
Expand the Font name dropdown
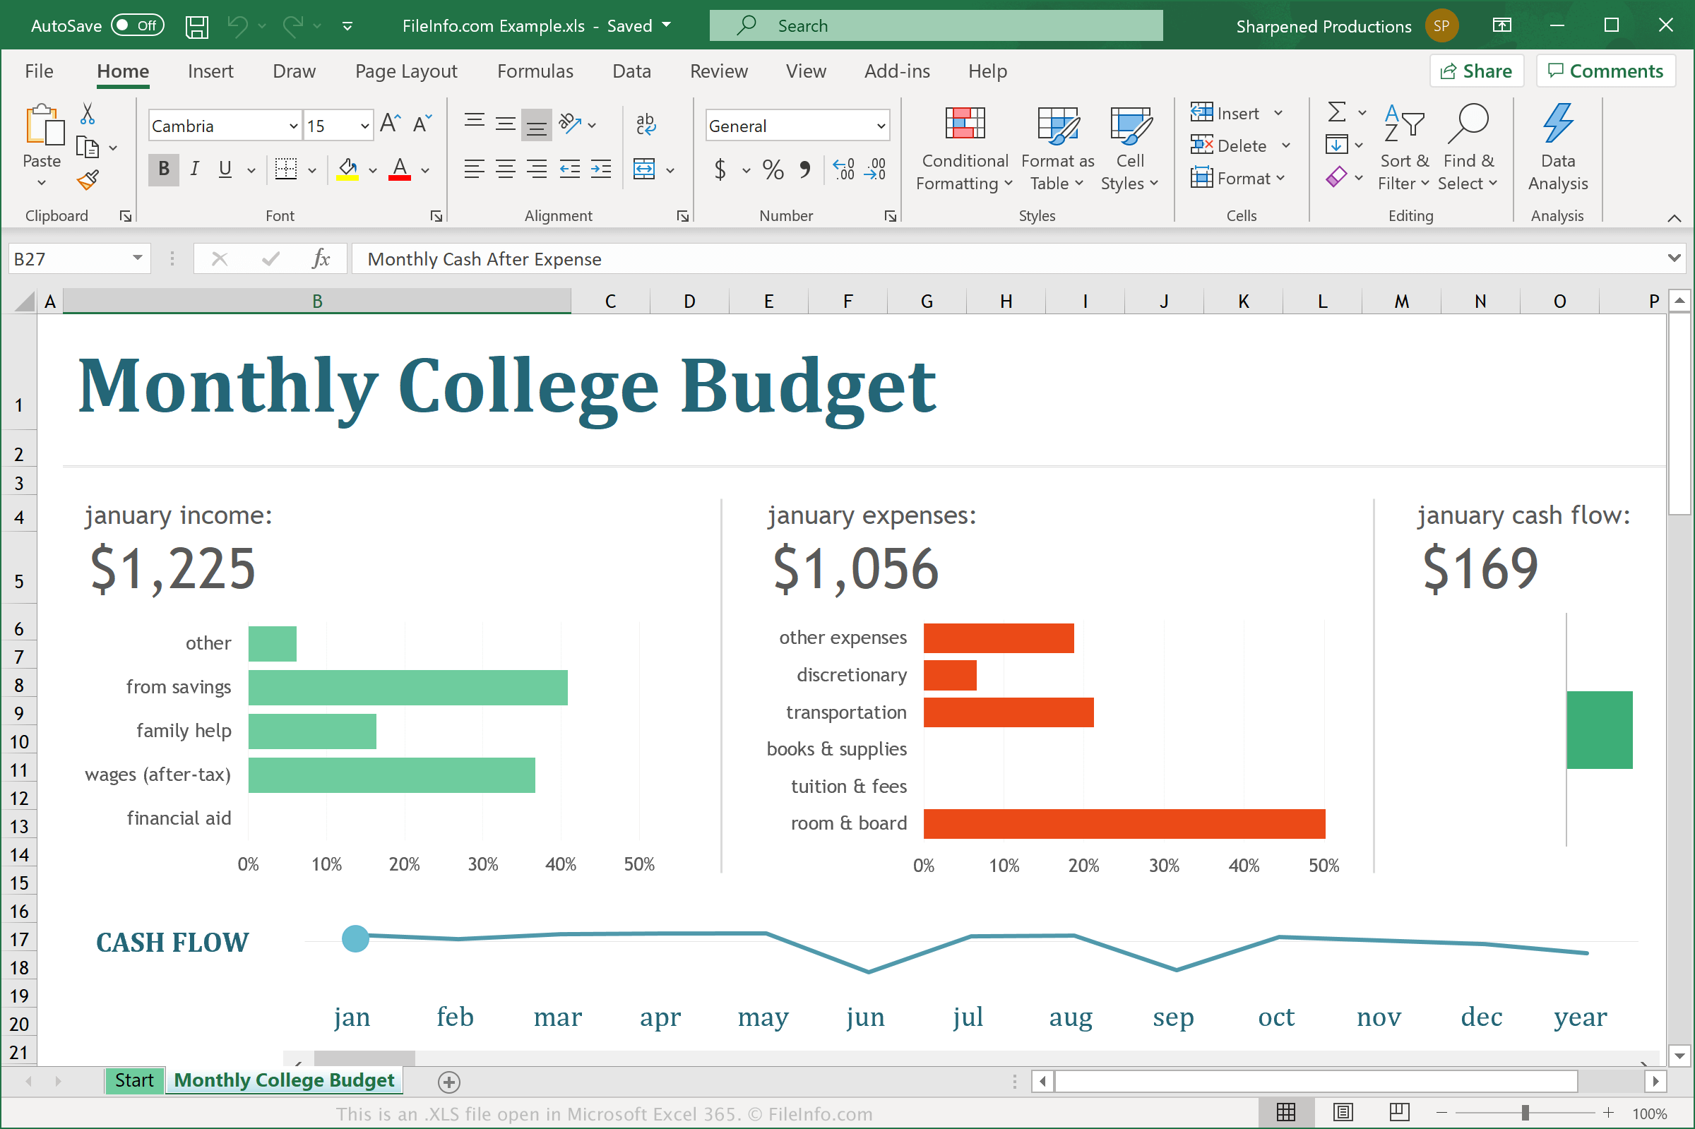290,126
